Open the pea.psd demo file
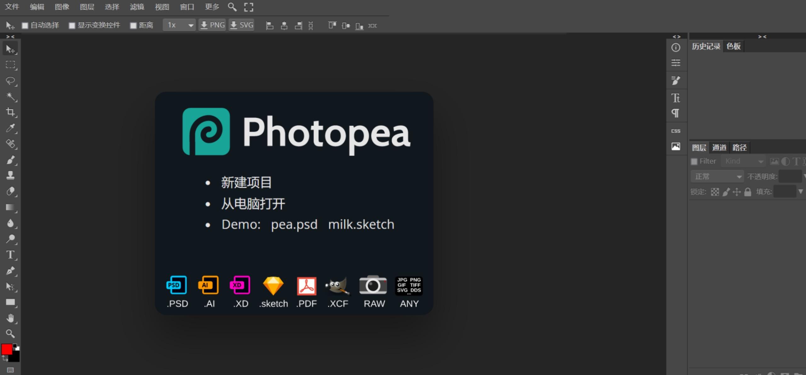This screenshot has width=806, height=375. (x=294, y=224)
